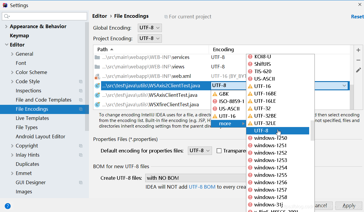The height and width of the screenshot is (212, 364).
Task: Open the Create UTF-8 files BOM dropdown
Action: tap(196, 178)
